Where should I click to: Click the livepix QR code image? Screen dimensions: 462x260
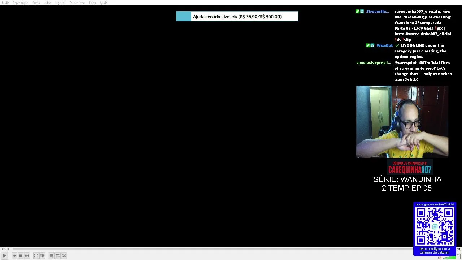435,226
